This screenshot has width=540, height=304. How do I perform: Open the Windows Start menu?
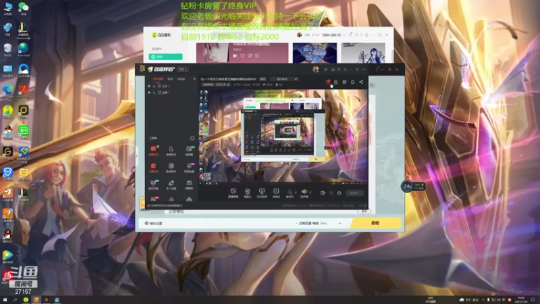tap(5, 300)
